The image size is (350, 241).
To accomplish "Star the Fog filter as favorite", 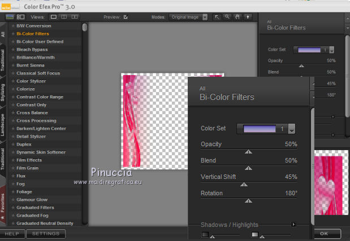I will [13, 184].
